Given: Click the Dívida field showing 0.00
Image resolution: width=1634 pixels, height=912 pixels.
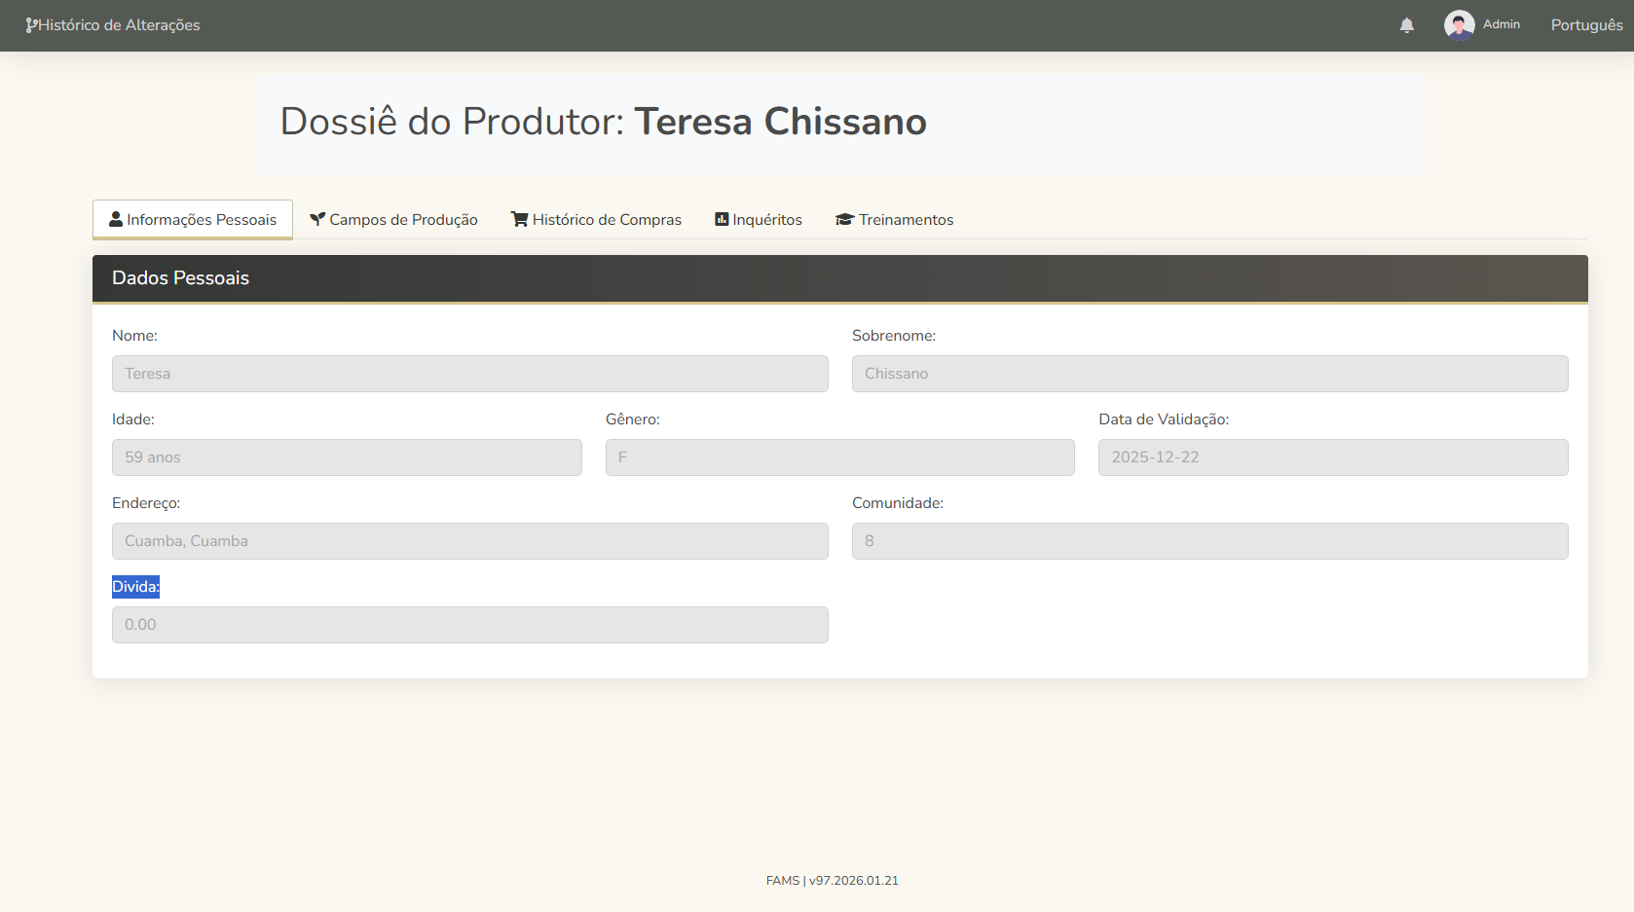Looking at the screenshot, I should point(469,625).
